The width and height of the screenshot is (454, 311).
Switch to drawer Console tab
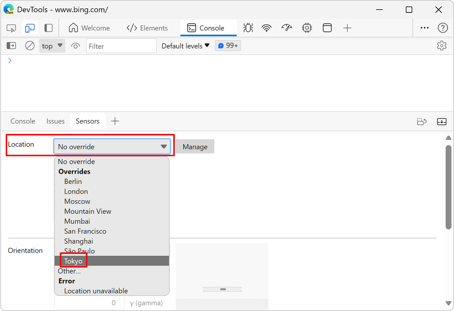(23, 121)
